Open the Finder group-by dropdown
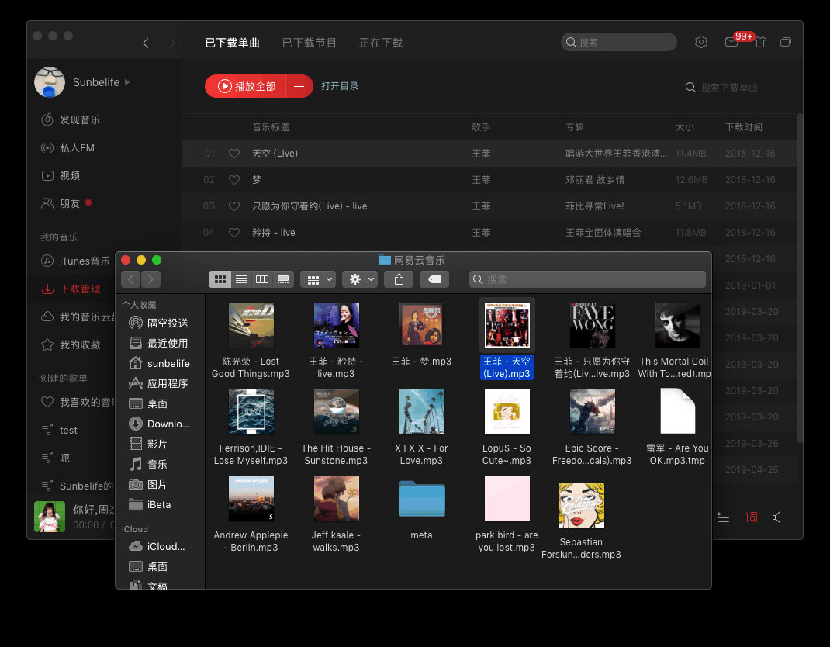The width and height of the screenshot is (830, 647). (x=318, y=279)
